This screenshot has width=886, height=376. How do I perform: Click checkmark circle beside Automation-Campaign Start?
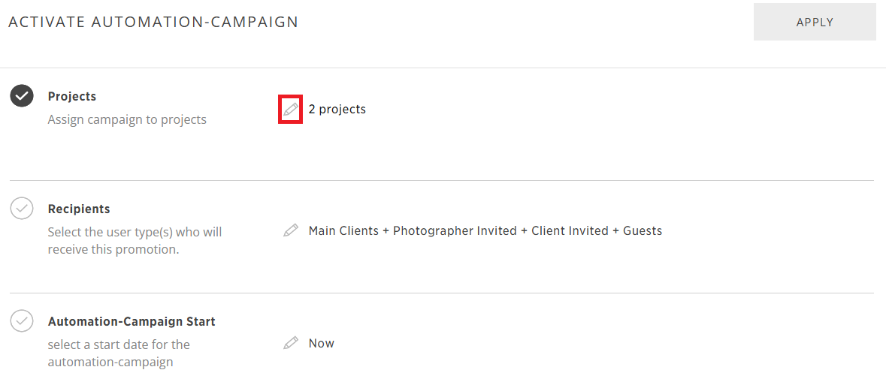[22, 321]
